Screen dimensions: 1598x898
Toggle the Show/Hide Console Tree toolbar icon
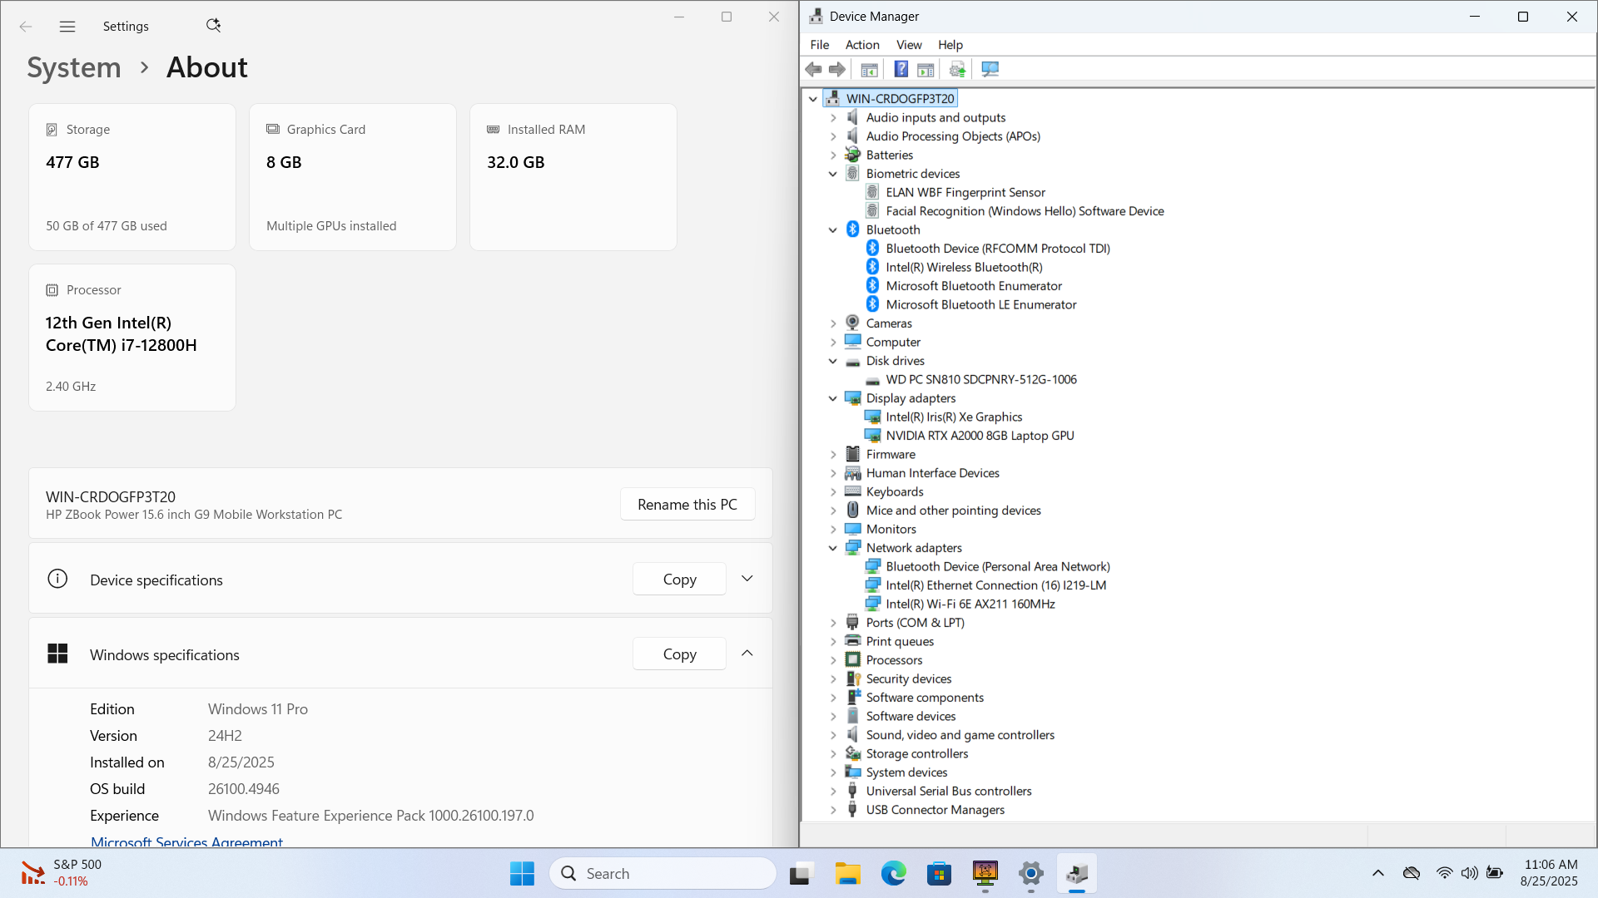tap(869, 69)
